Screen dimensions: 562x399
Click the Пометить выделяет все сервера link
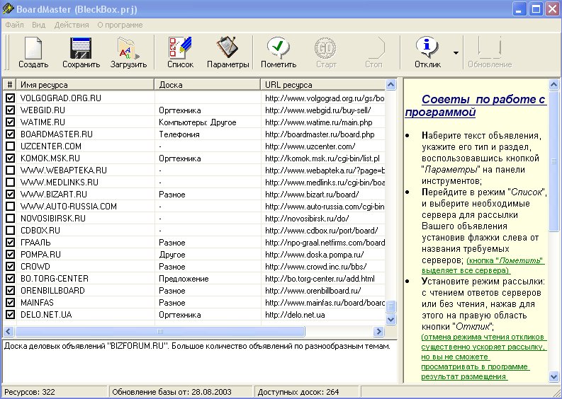point(483,265)
